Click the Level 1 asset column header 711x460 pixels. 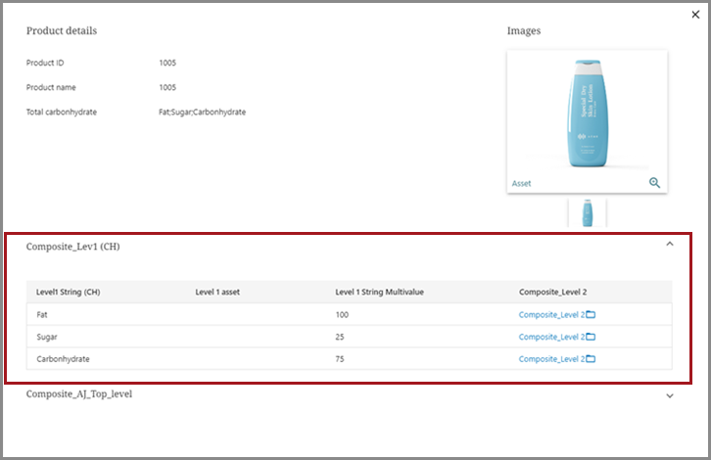(218, 292)
